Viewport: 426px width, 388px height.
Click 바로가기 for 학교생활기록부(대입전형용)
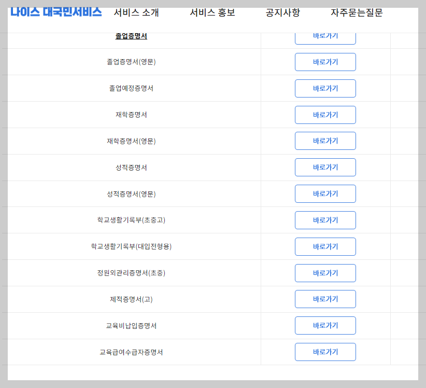tap(325, 246)
